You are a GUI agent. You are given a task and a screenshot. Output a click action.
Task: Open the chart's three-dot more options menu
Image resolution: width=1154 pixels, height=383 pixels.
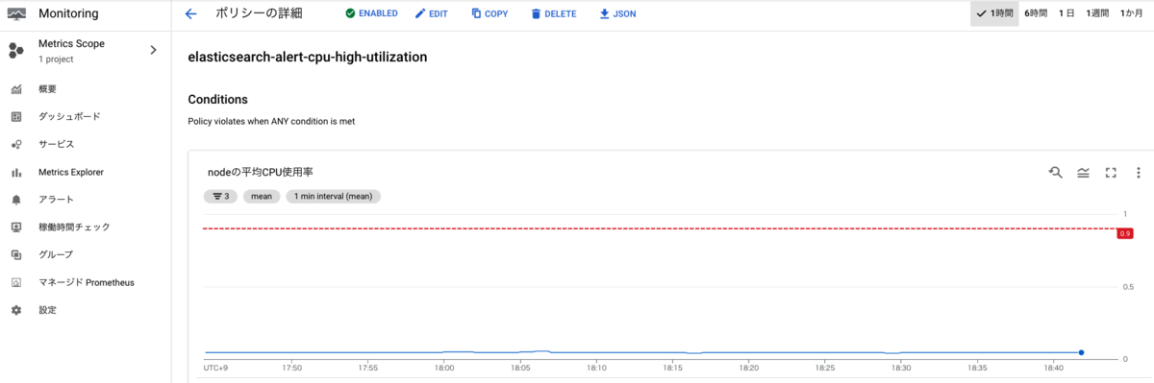(1138, 172)
